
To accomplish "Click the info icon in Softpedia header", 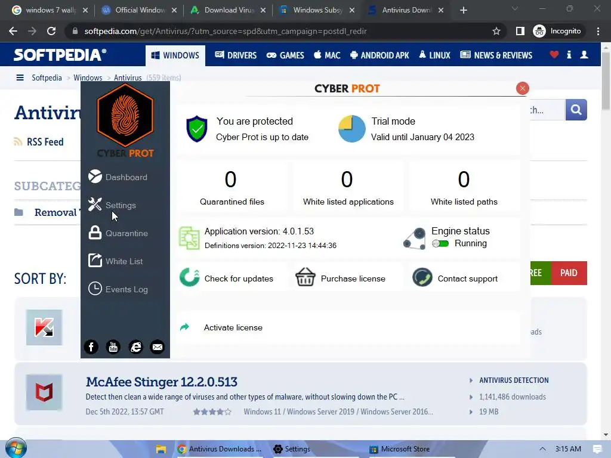I will pyautogui.click(x=569, y=55).
